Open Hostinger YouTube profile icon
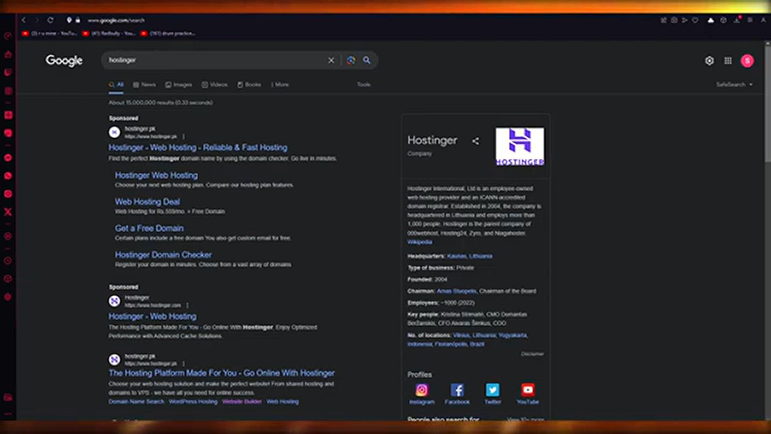The image size is (771, 434). point(528,390)
